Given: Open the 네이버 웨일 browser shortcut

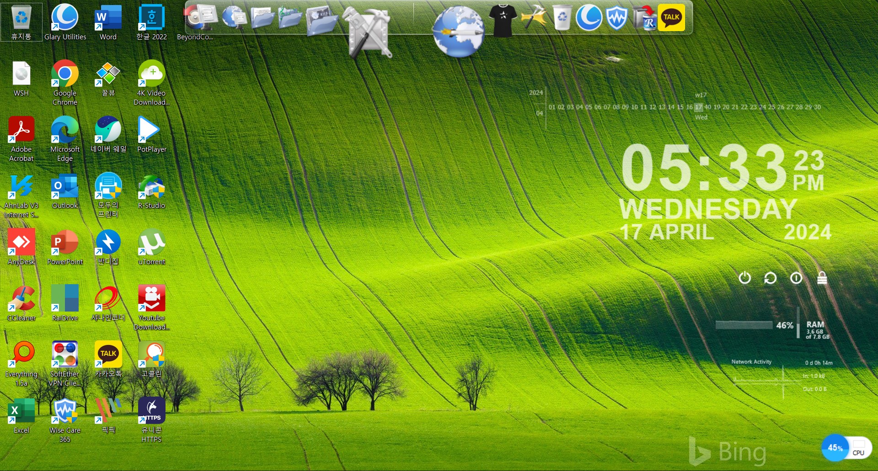Looking at the screenshot, I should (108, 135).
